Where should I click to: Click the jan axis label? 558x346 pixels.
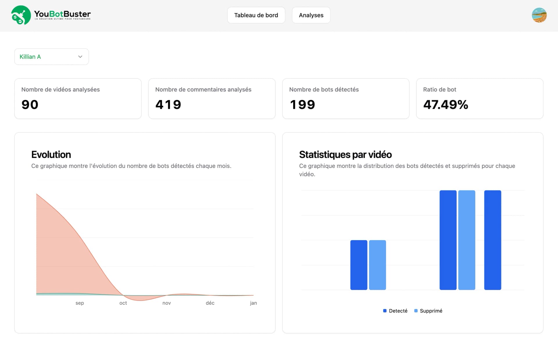(x=253, y=303)
